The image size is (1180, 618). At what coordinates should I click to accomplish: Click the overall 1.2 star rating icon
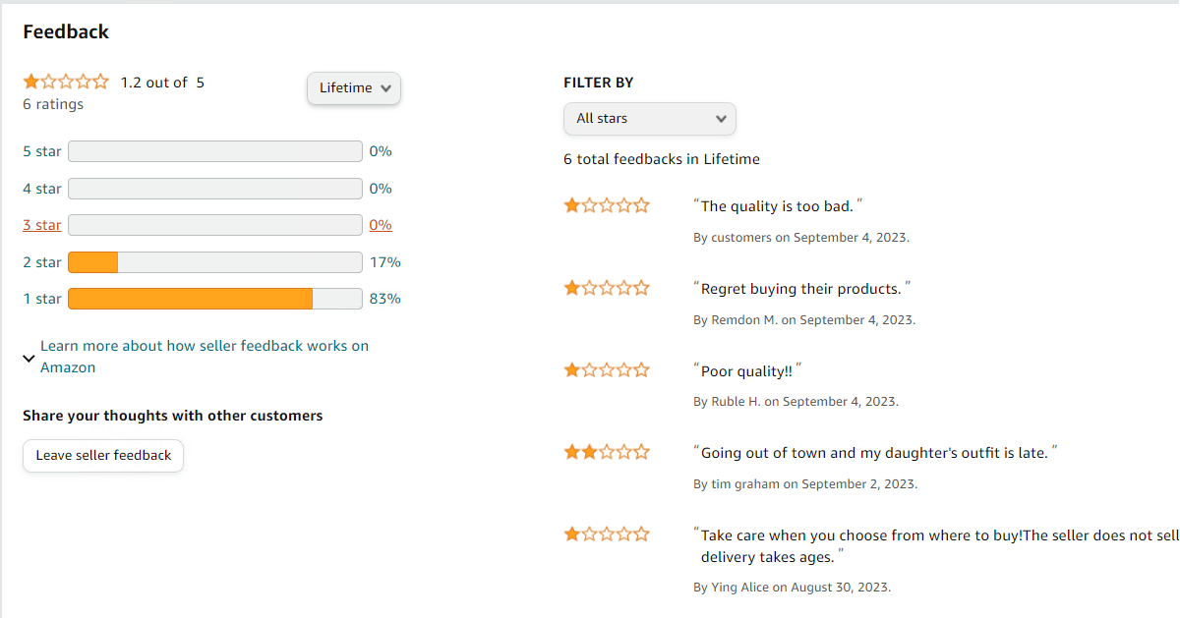coord(66,82)
